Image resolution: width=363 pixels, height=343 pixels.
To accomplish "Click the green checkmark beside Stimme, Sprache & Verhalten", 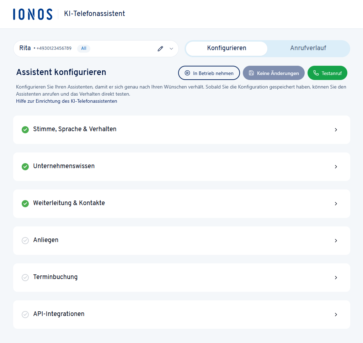I will tap(25, 130).
